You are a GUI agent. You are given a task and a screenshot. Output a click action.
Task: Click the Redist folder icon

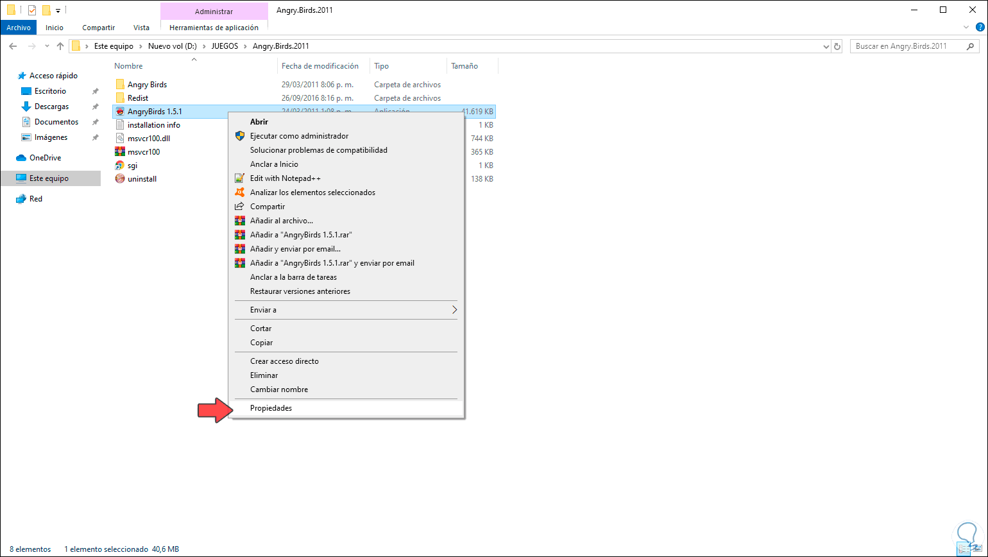pos(120,98)
